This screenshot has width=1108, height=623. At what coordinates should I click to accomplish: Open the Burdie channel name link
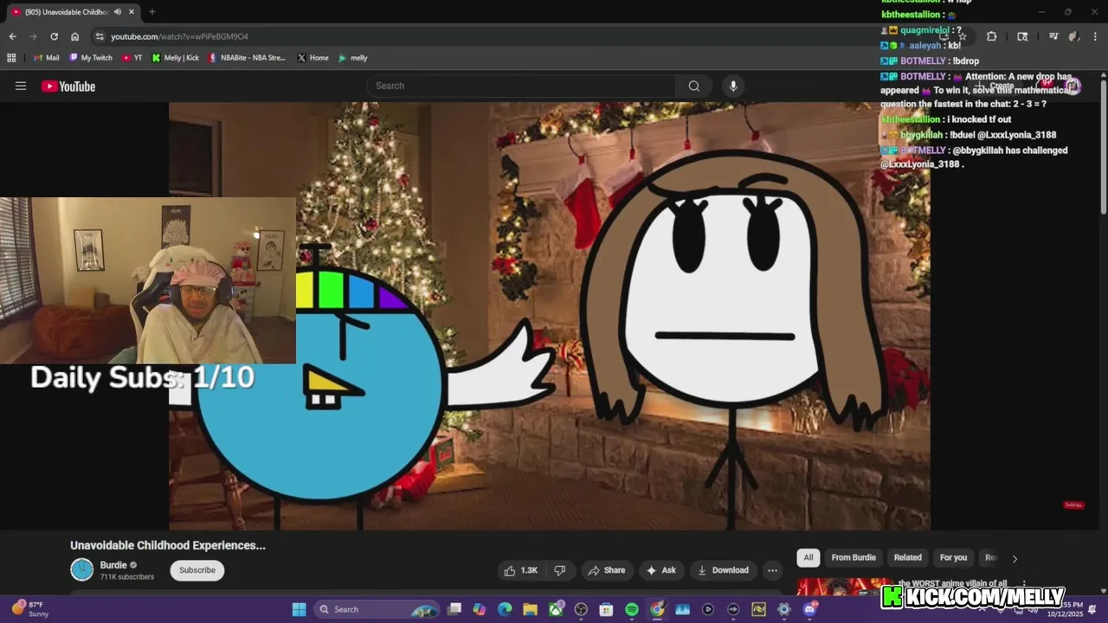(x=113, y=565)
